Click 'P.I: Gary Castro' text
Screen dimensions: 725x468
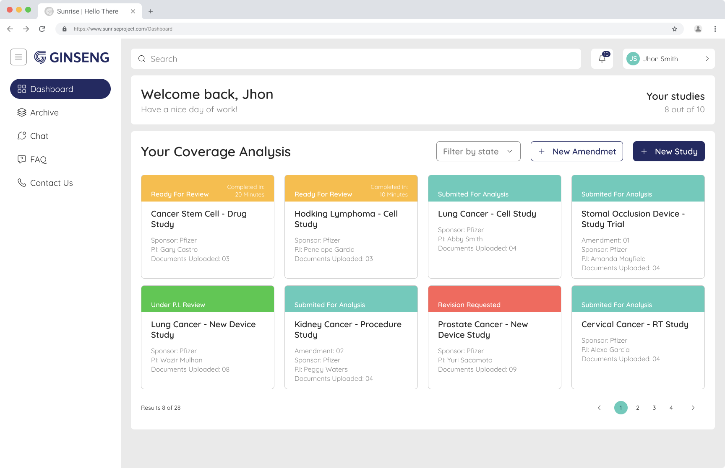pos(174,249)
